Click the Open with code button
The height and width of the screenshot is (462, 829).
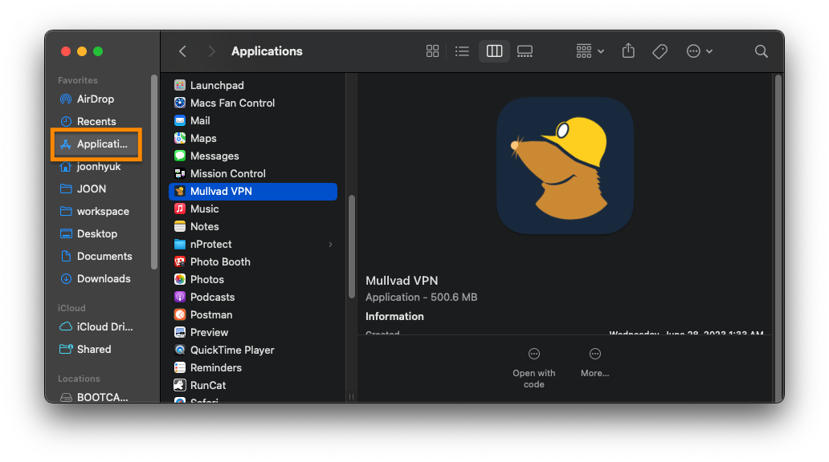[x=534, y=367]
